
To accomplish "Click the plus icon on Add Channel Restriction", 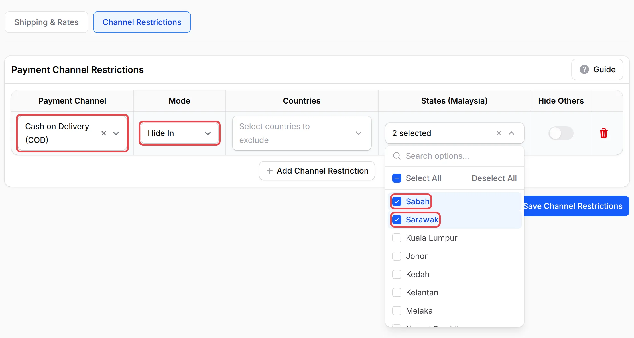I will click(x=269, y=171).
